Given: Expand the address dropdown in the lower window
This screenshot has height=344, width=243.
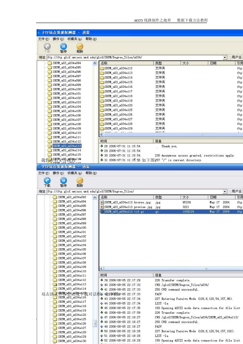Looking at the screenshot, I should click(225, 192).
